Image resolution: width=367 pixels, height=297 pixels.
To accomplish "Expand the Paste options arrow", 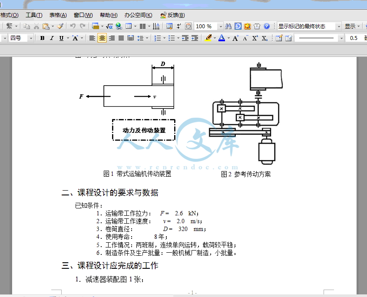I will 53,26.
